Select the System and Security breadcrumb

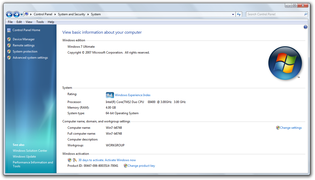[x=72, y=14]
